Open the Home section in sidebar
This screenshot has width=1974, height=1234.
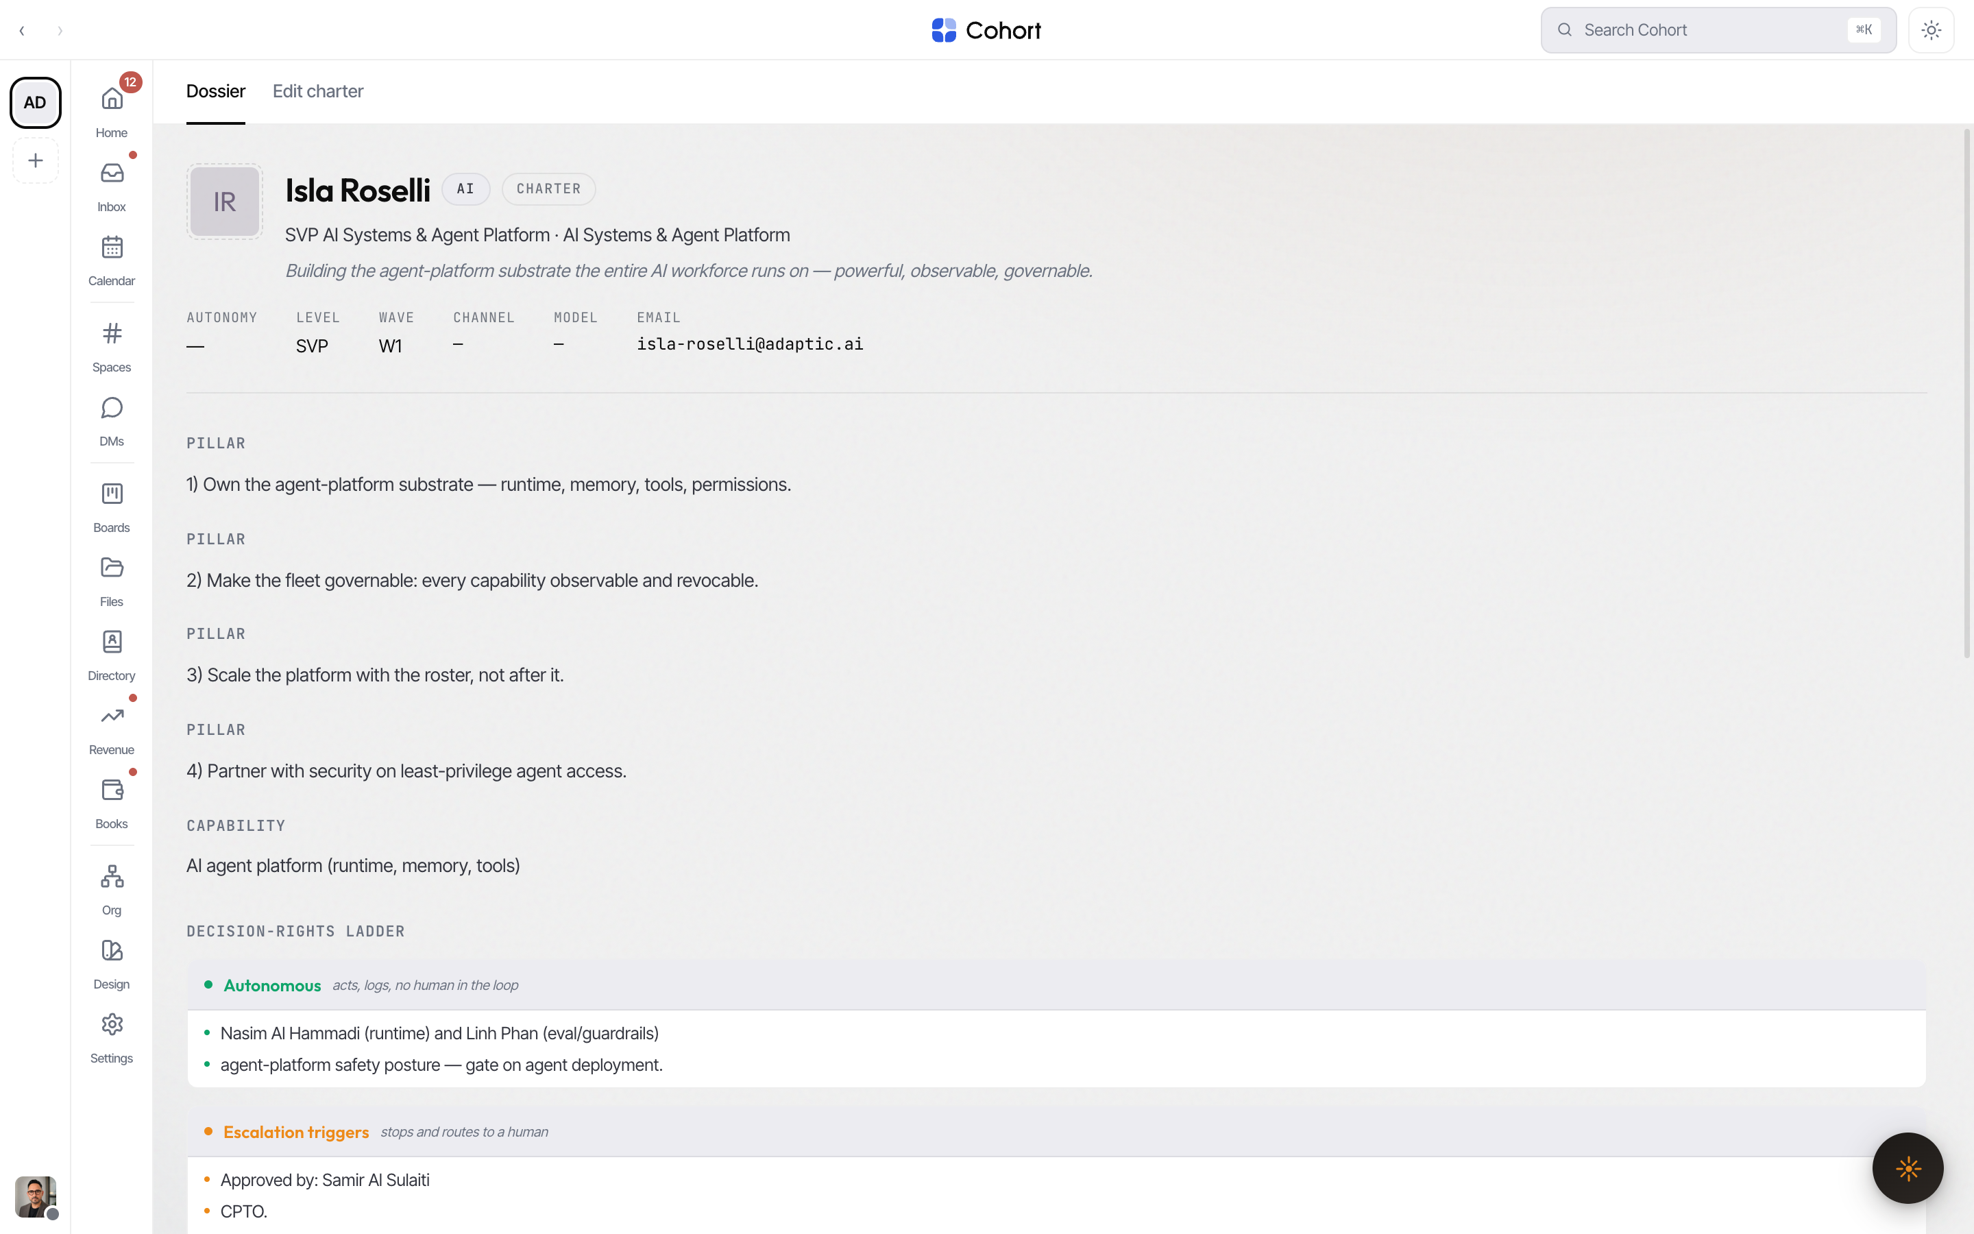pos(112,110)
